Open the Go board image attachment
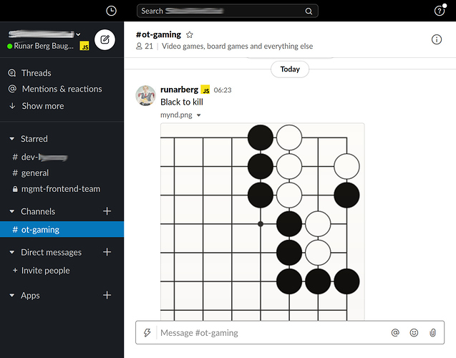Screen dimensions: 456x358 [x=262, y=222]
